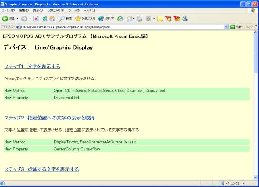The width and height of the screenshot is (259, 187).
Task: Click New Property cell in ステップ2 table
Action: click(28, 149)
